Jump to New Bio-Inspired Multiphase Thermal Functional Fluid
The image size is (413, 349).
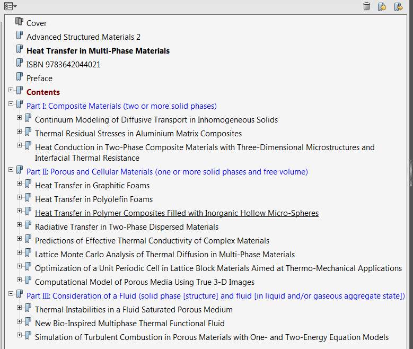129,324
